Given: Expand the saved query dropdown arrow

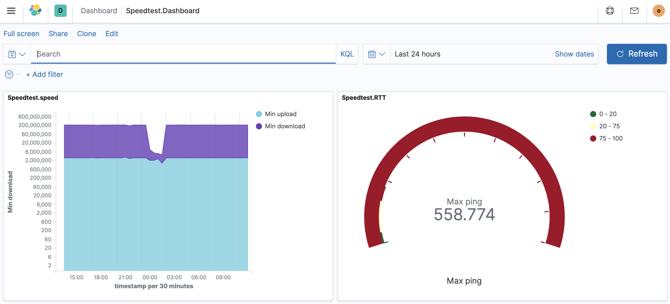Looking at the screenshot, I should point(23,54).
